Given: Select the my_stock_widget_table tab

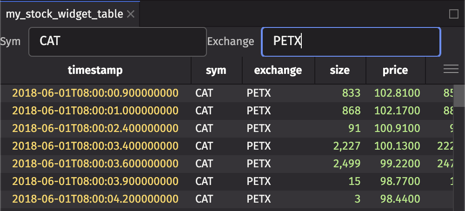Looking at the screenshot, I should pos(64,14).
